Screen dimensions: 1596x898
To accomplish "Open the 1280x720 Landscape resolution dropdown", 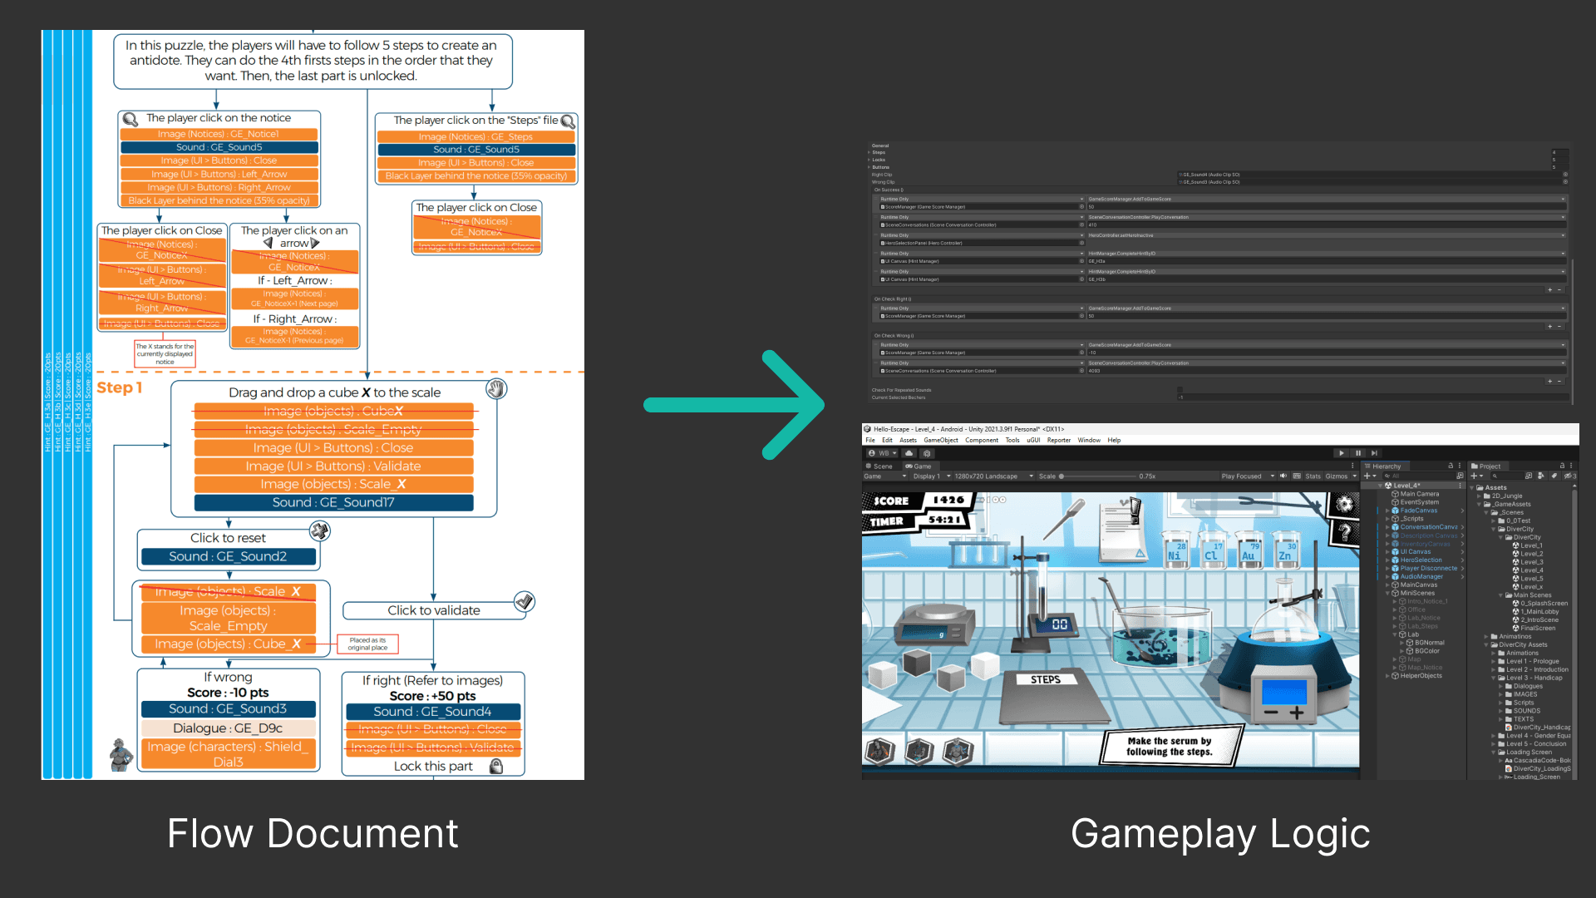I will [993, 476].
